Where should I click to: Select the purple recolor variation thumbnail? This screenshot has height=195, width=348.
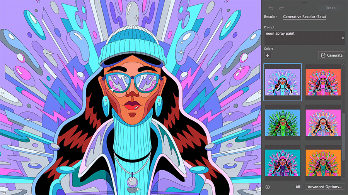(283, 82)
